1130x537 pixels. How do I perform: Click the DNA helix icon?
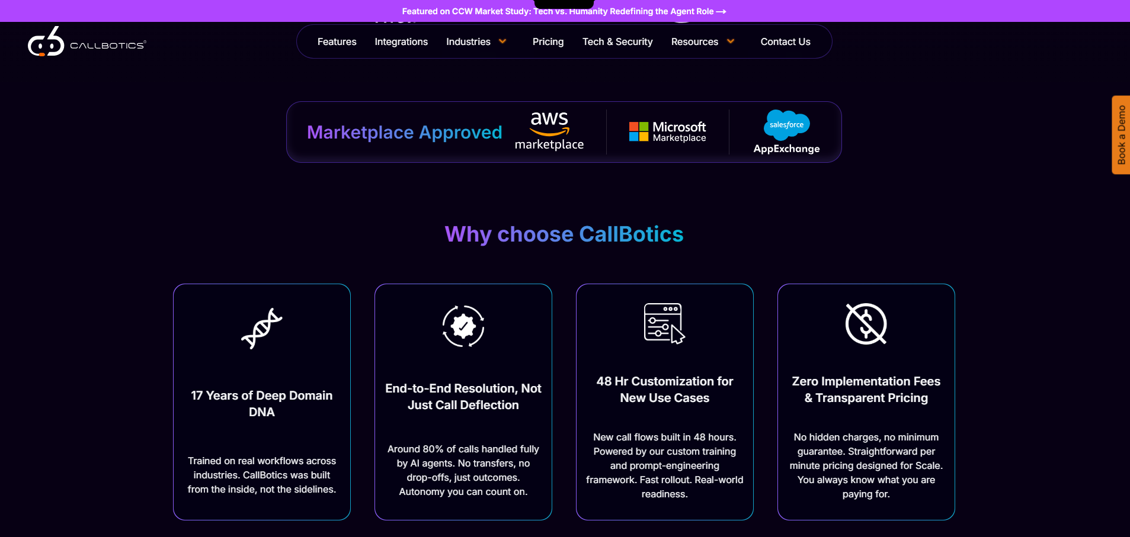click(261, 328)
